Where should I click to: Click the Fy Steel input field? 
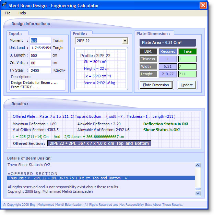tap(40, 71)
